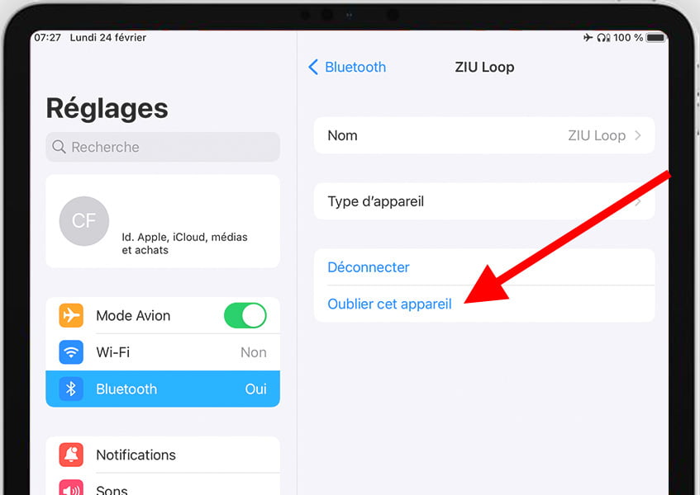Open the Wi-Fi settings row
The width and height of the screenshot is (700, 495).
[x=163, y=352]
